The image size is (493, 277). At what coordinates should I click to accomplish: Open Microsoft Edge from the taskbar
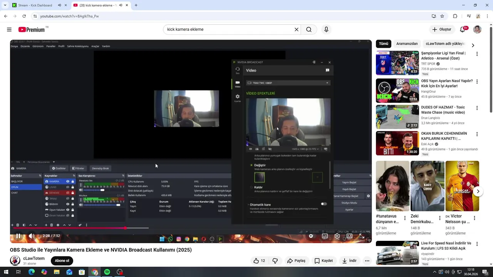pyautogui.click(x=32, y=272)
